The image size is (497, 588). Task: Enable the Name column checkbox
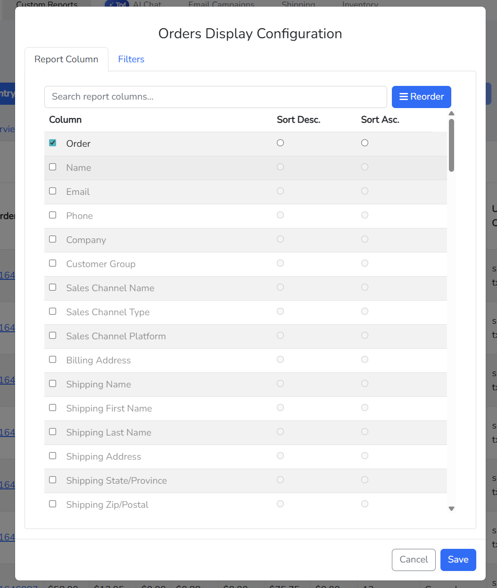[x=52, y=167]
